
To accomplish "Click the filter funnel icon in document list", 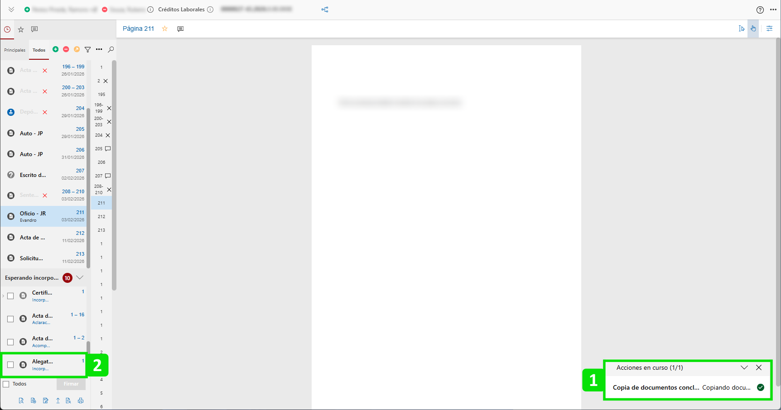I will tap(88, 49).
